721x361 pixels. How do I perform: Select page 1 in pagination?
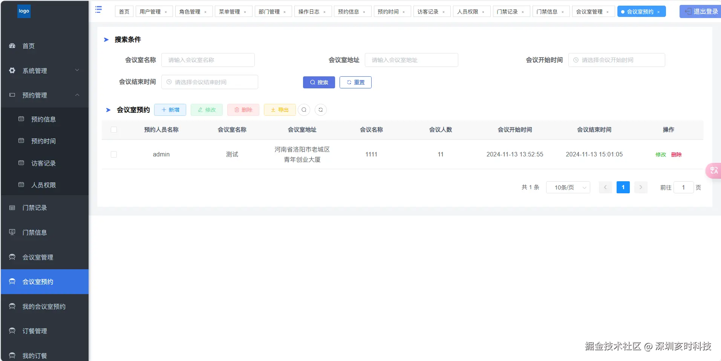coord(623,187)
